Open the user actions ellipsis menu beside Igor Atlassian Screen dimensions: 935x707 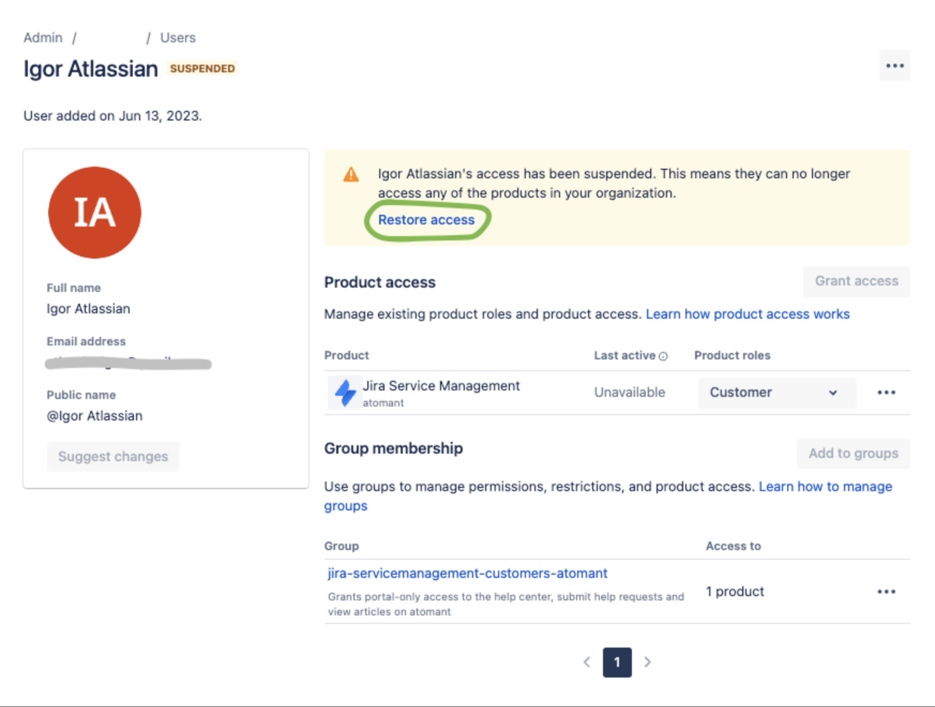click(x=894, y=66)
